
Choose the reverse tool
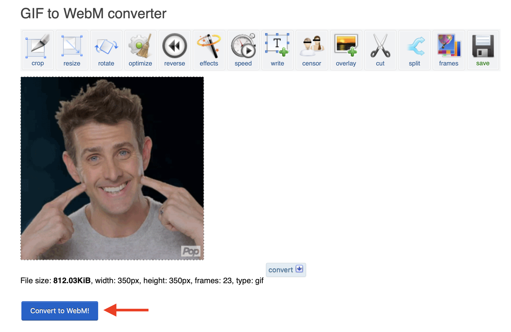tap(174, 46)
